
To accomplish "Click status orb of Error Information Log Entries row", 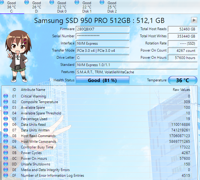I will coord(6,175).
